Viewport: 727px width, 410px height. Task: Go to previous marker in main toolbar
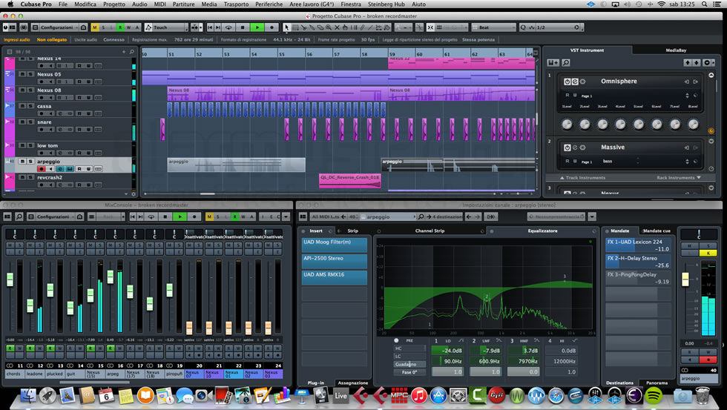[210, 27]
